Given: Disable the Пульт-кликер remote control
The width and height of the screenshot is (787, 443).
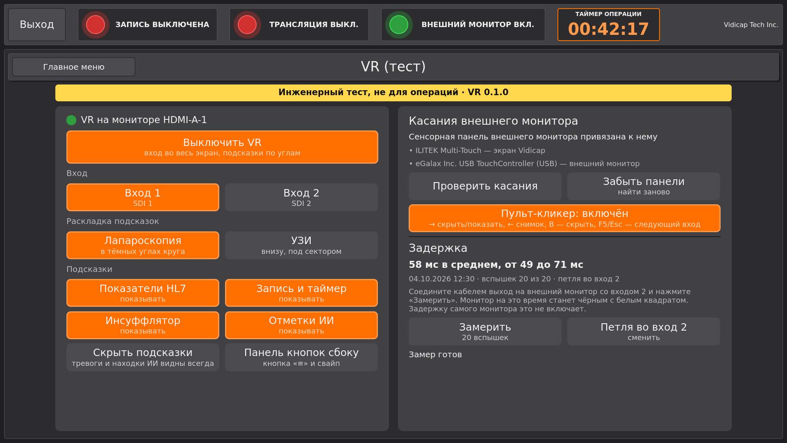Looking at the screenshot, I should click(564, 218).
